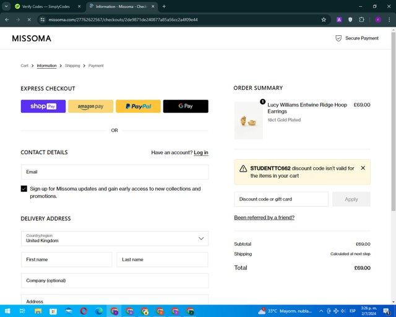Open the Lucy Williams earrings product thumbnail

(249, 120)
